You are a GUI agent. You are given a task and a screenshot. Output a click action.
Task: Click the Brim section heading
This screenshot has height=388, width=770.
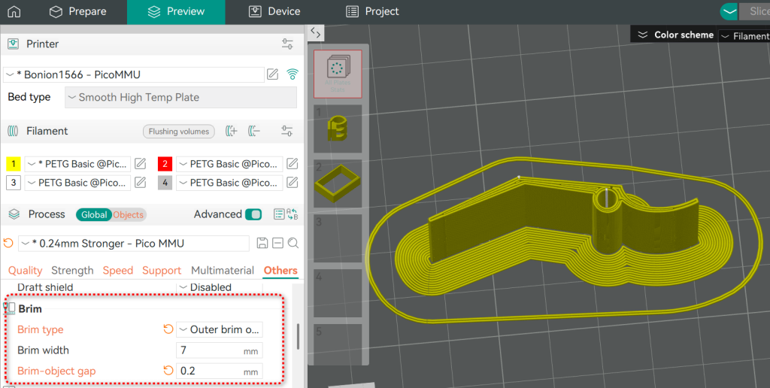click(x=30, y=309)
